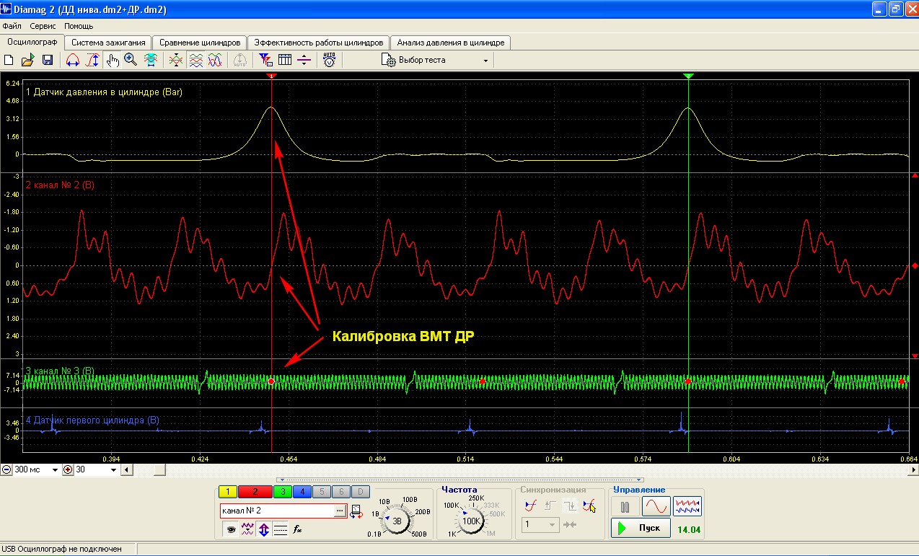Open the 30 value dropdown
This screenshot has width=919, height=556.
point(114,469)
